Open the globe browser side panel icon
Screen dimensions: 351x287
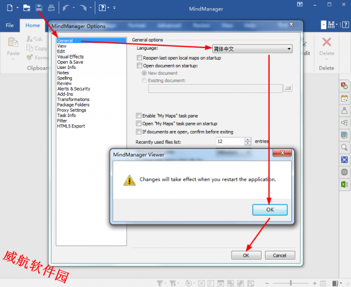(x=345, y=172)
